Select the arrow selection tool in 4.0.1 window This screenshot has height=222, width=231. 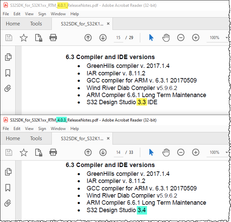[151, 38]
